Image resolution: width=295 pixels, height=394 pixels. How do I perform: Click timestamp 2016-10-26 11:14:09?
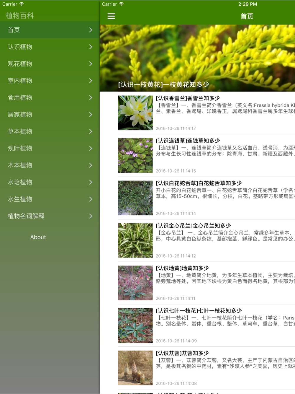[176, 341]
